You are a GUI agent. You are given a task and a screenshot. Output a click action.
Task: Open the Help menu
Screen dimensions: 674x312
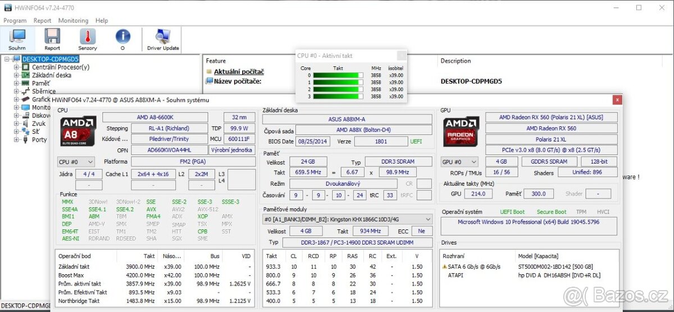point(102,20)
